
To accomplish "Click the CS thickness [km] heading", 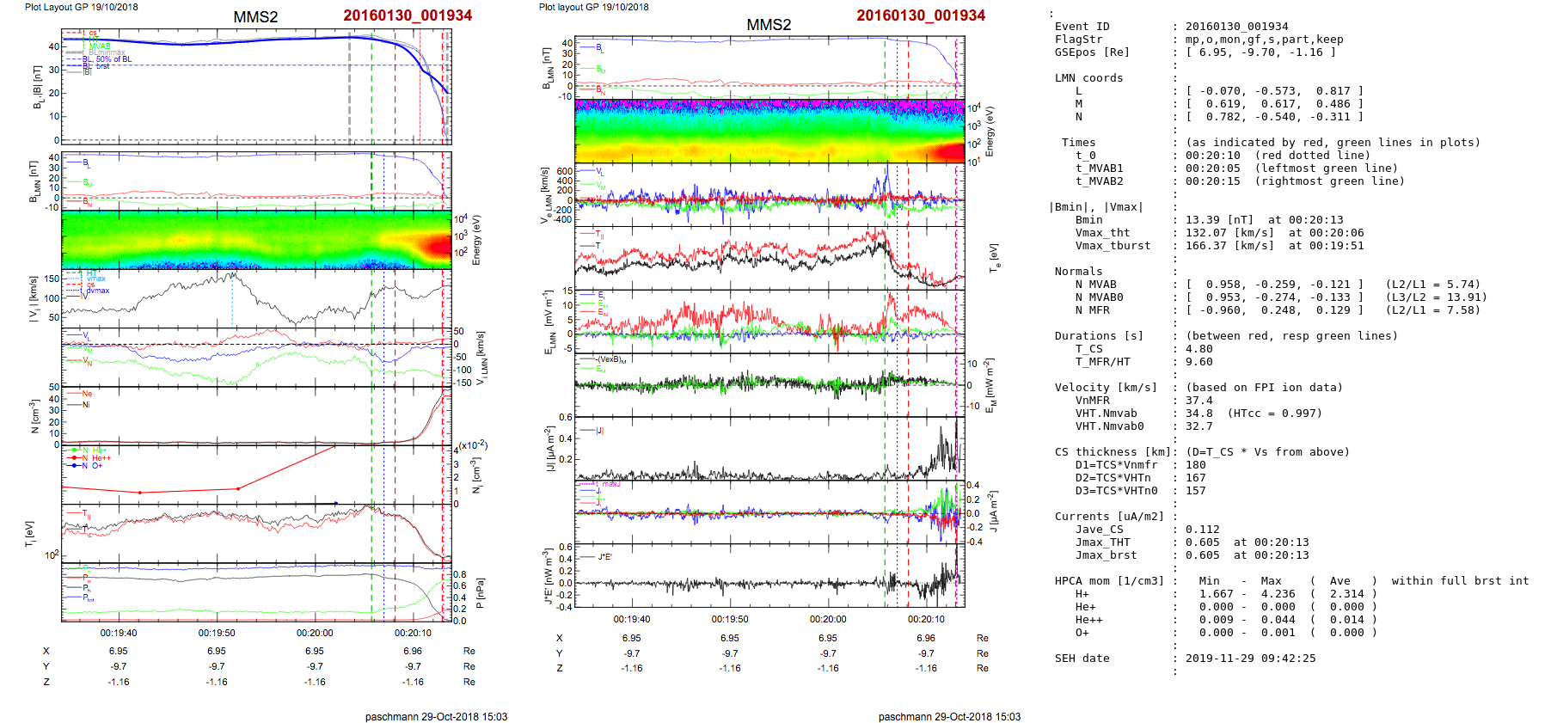I will click(x=1113, y=452).
